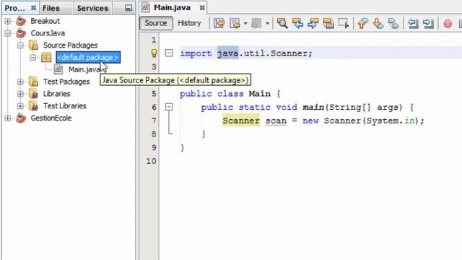Click Find Previous Occurrence icon
This screenshot has height=260, width=462.
(x=297, y=23)
